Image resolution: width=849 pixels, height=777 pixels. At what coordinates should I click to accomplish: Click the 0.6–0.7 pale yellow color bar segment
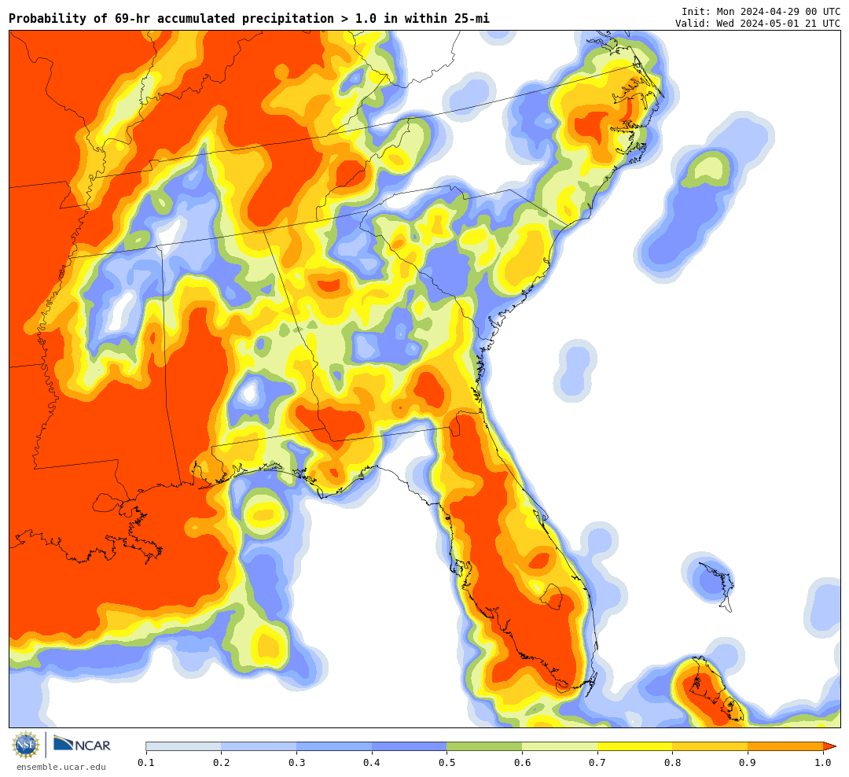(560, 746)
